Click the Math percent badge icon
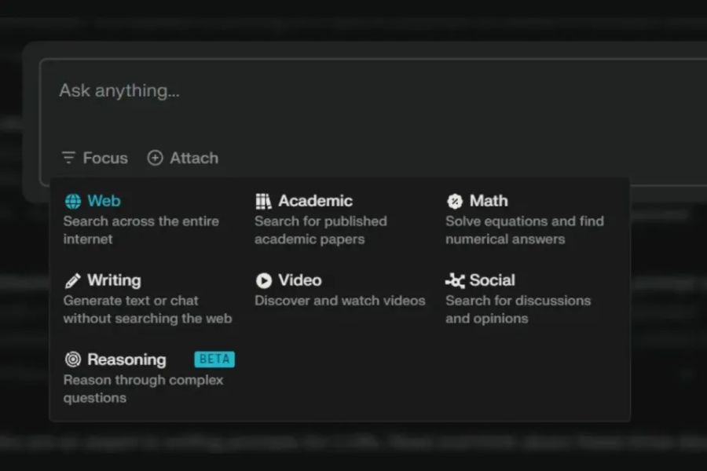 click(x=454, y=201)
